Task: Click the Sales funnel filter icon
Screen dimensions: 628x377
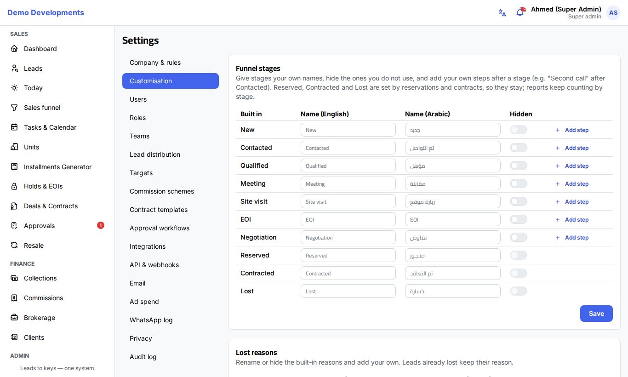Action: [14, 108]
